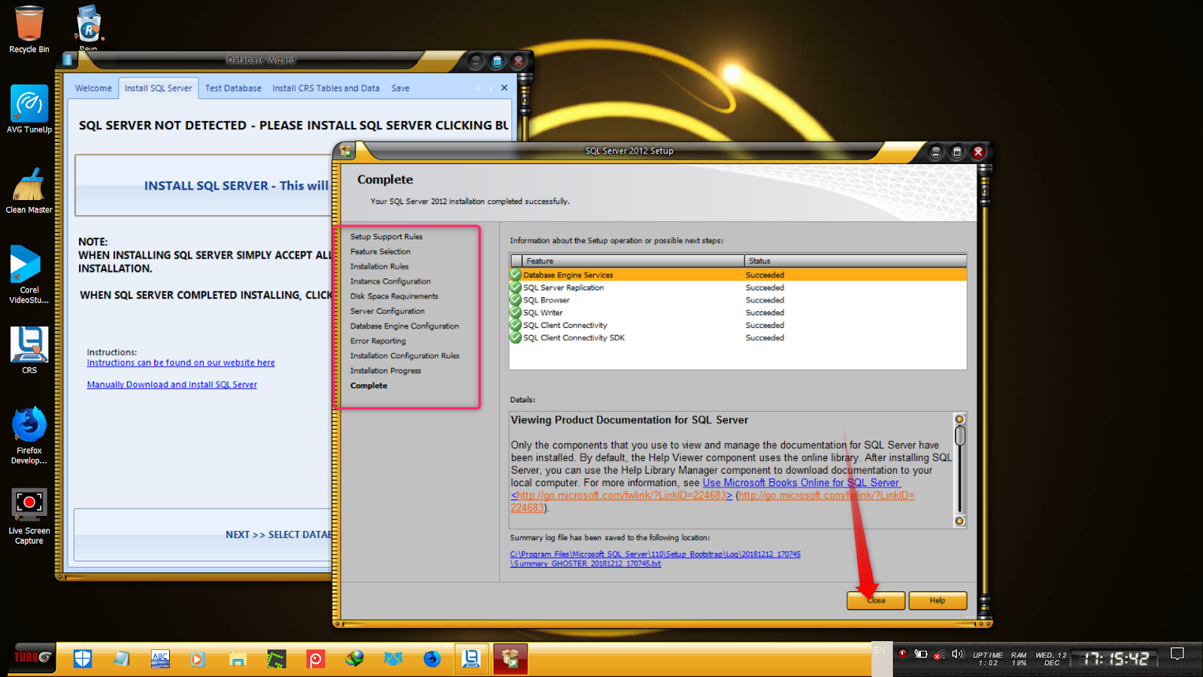Open the red P app in taskbar
Screen dimensions: 1203x677
(x=316, y=659)
